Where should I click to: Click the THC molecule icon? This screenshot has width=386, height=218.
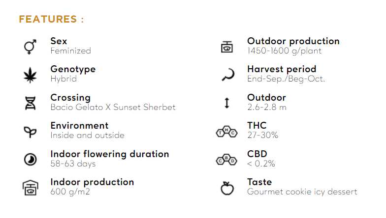226,131
